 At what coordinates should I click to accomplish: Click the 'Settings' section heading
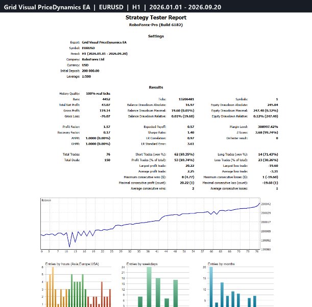[156, 36]
